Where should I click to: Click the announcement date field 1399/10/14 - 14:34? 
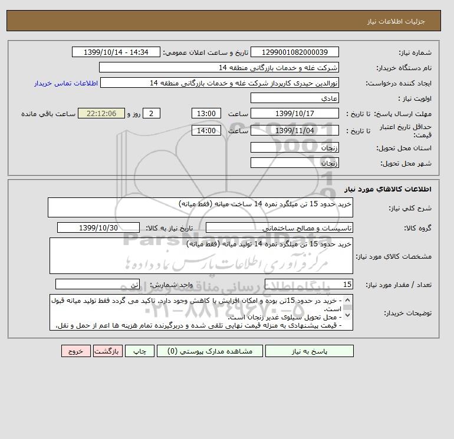(x=116, y=52)
